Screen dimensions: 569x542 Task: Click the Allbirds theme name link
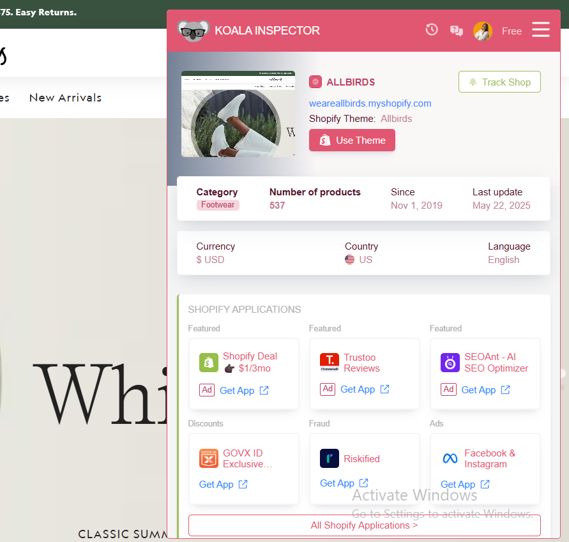pos(397,119)
